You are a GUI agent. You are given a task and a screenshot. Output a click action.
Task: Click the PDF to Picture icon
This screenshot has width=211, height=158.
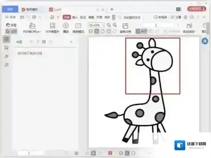tap(52, 26)
